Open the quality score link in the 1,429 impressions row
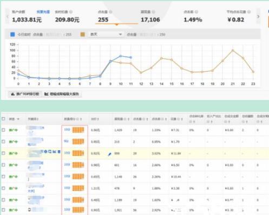This screenshot has width=269, height=215. [67, 130]
